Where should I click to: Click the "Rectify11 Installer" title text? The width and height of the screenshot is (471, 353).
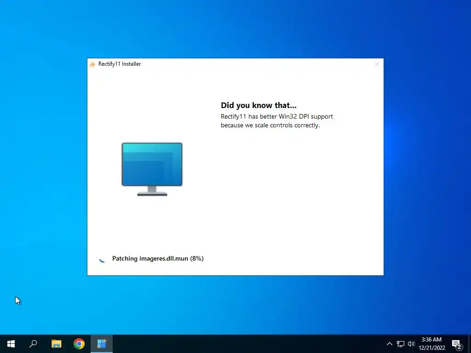tap(120, 64)
